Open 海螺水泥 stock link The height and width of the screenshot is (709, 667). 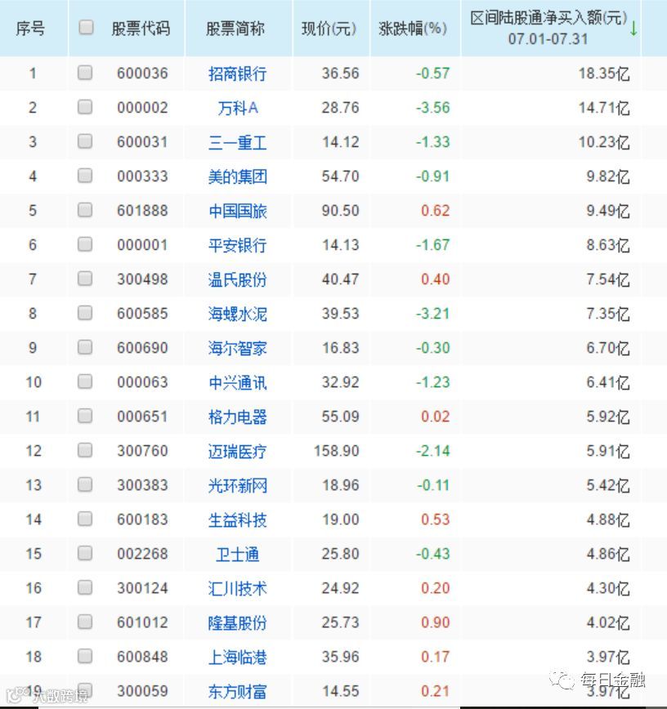tap(238, 314)
